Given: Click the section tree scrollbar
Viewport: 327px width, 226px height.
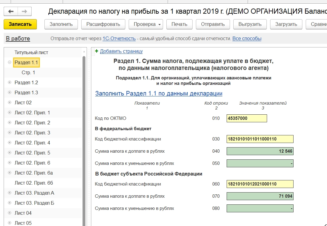Looking at the screenshot, I should (84, 137).
